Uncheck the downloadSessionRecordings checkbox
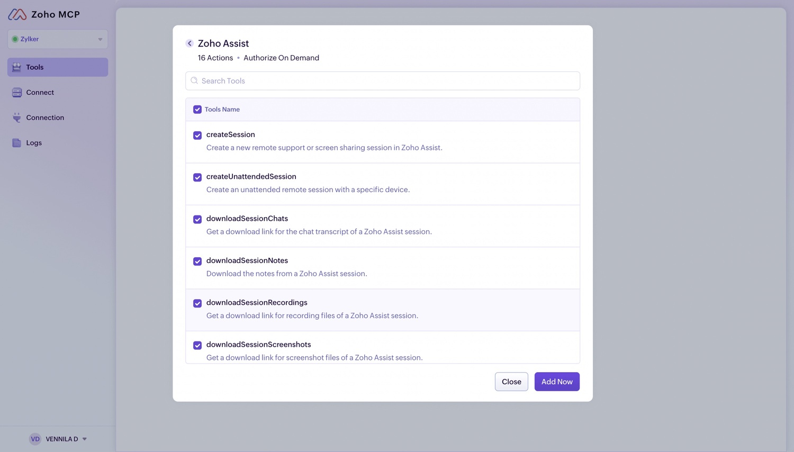 coord(197,303)
